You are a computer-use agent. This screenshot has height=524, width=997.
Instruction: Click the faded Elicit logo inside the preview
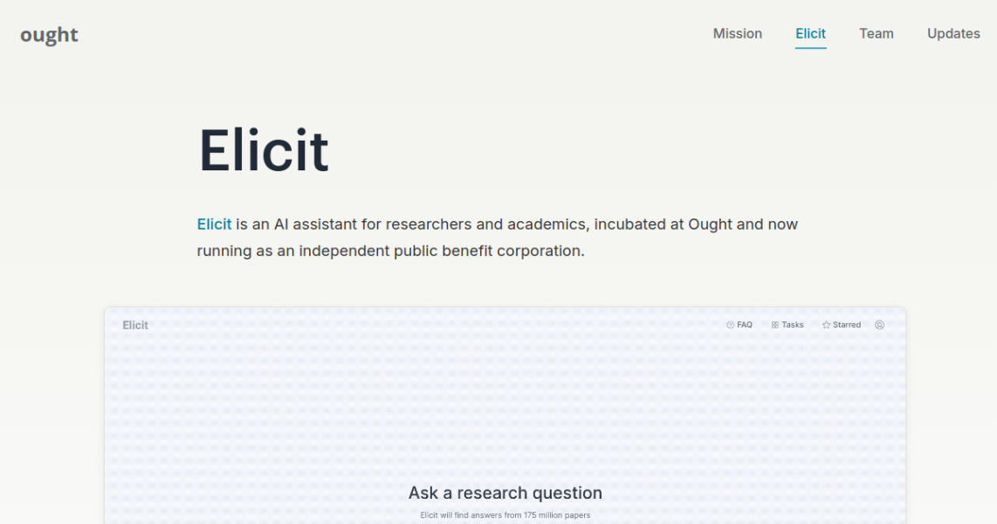135,325
